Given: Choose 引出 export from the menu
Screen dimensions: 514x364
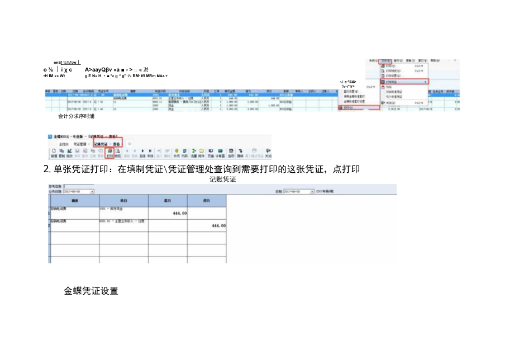Looking at the screenshot, I should (391, 86).
